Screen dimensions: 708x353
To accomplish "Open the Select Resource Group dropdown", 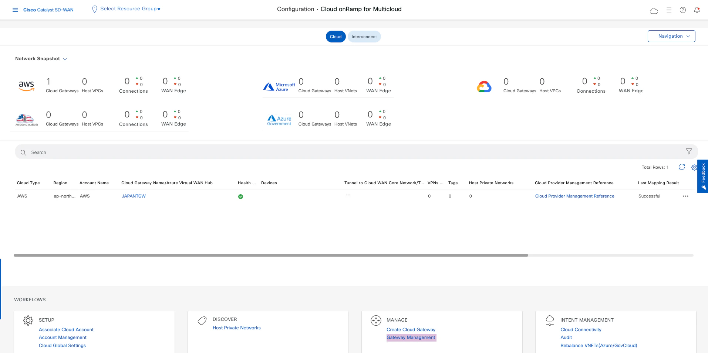I will 130,9.
